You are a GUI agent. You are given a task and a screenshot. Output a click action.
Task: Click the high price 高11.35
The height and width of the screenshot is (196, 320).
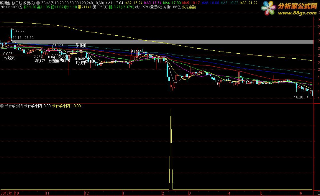(x=43, y=7)
